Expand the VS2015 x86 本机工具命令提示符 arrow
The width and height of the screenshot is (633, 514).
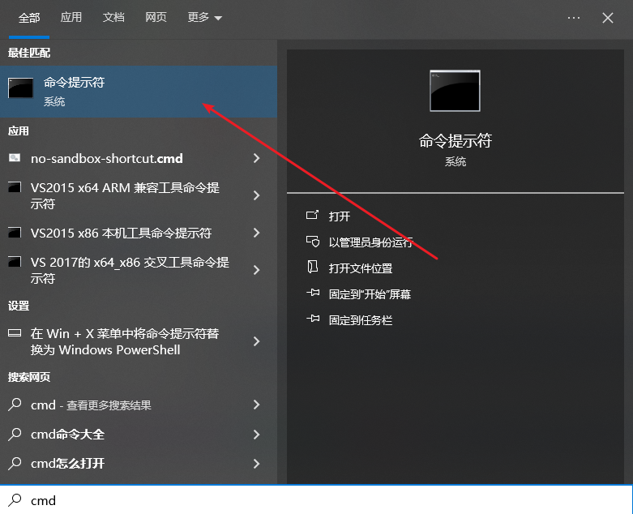tap(256, 233)
